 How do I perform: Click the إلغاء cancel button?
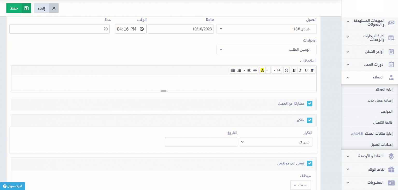point(46,8)
